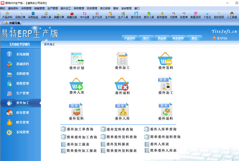Click 修改密码 toolbar icon
This screenshot has height=161, width=239.
coord(219,15)
